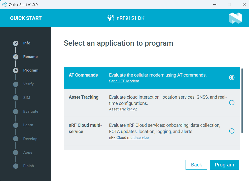The image size is (249, 181).
Task: Click the Select an application to program heading
Action: (x=118, y=43)
